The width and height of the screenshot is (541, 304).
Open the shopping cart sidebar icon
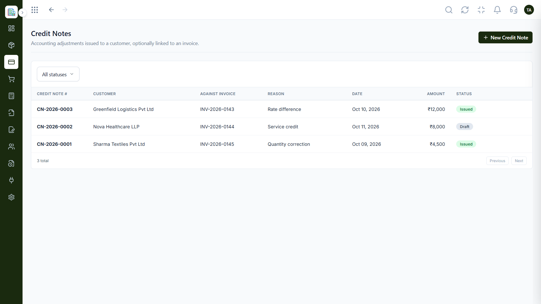click(x=11, y=79)
